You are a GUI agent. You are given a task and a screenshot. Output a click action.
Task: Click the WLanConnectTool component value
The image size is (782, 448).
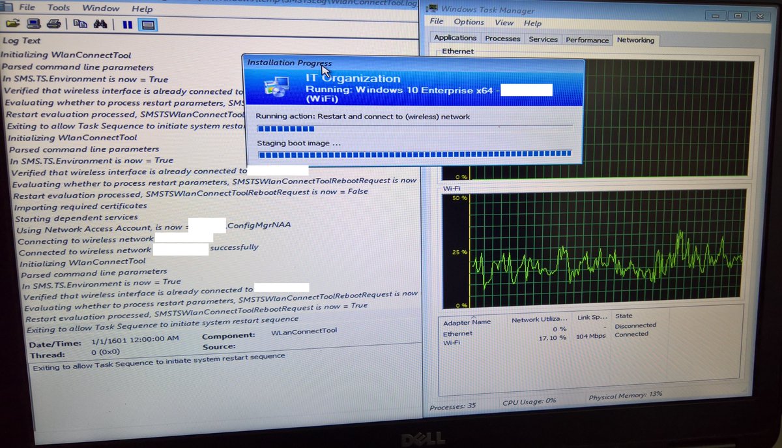pyautogui.click(x=304, y=331)
